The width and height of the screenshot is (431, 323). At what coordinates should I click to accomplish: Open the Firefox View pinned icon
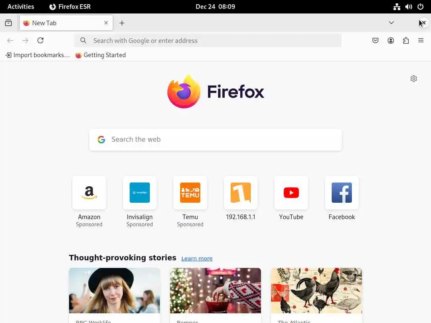8,23
